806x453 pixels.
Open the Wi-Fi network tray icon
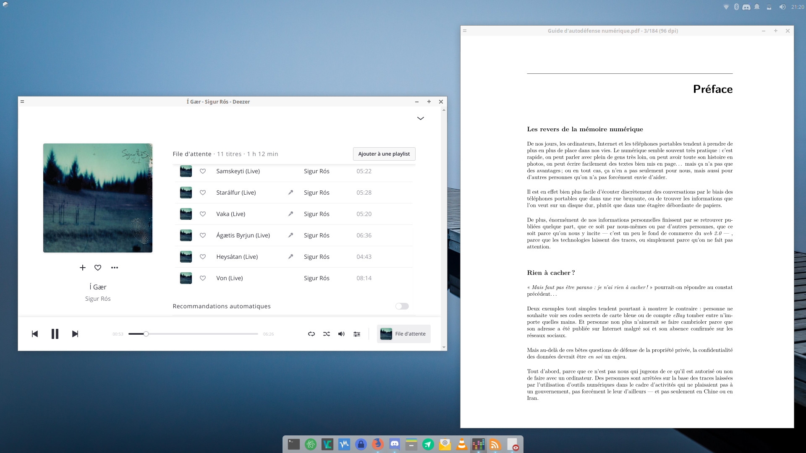coord(726,7)
